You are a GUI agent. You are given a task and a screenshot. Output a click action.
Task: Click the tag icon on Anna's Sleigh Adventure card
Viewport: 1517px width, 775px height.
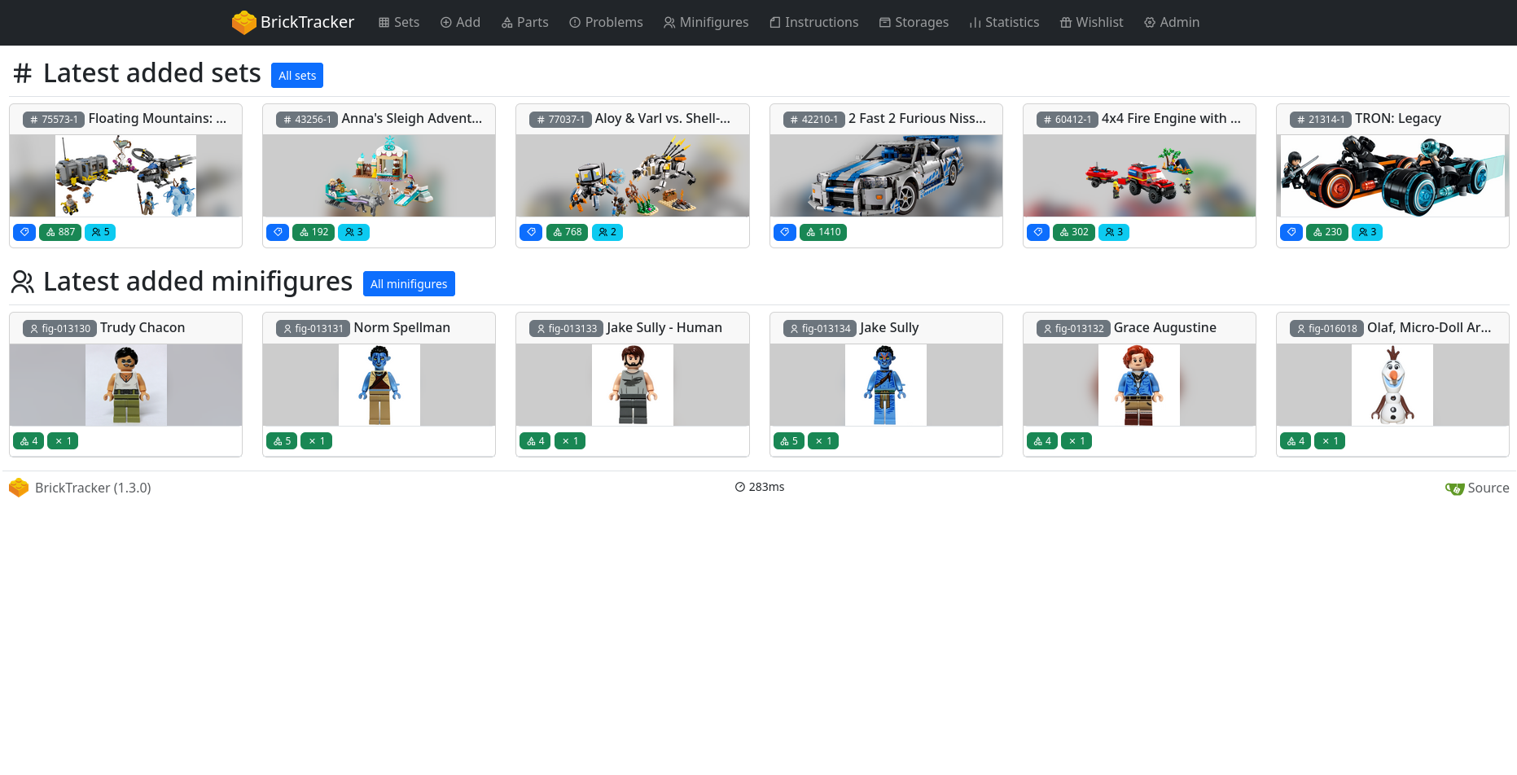[277, 232]
